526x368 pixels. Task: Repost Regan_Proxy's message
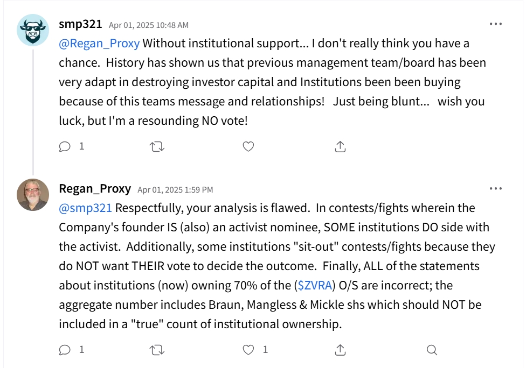(157, 350)
